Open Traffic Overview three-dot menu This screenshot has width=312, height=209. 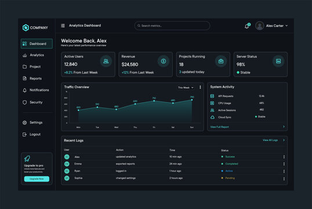[200, 87]
